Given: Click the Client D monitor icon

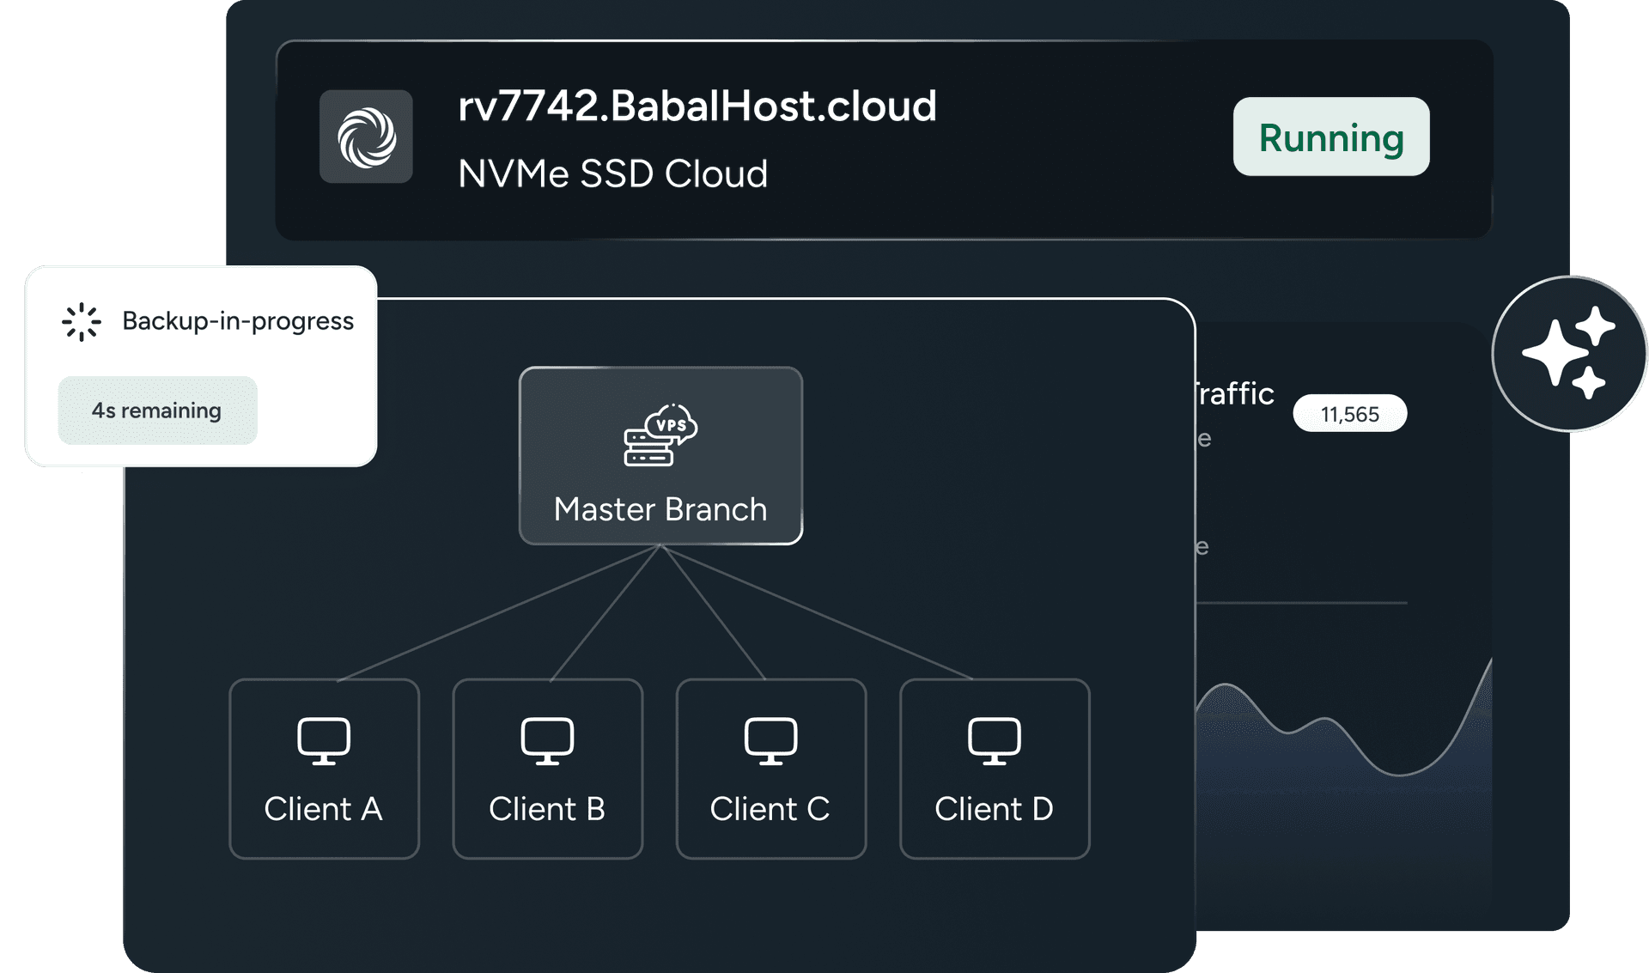Looking at the screenshot, I should [x=995, y=740].
